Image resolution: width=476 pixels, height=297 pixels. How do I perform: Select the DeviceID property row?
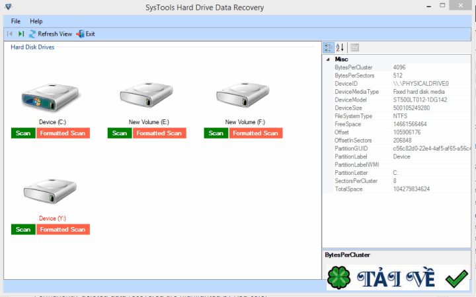point(401,84)
